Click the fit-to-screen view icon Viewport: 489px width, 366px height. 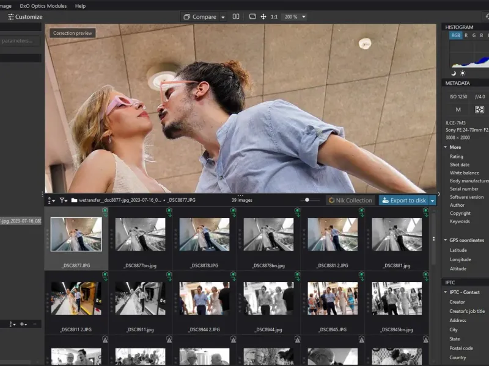pyautogui.click(x=252, y=17)
